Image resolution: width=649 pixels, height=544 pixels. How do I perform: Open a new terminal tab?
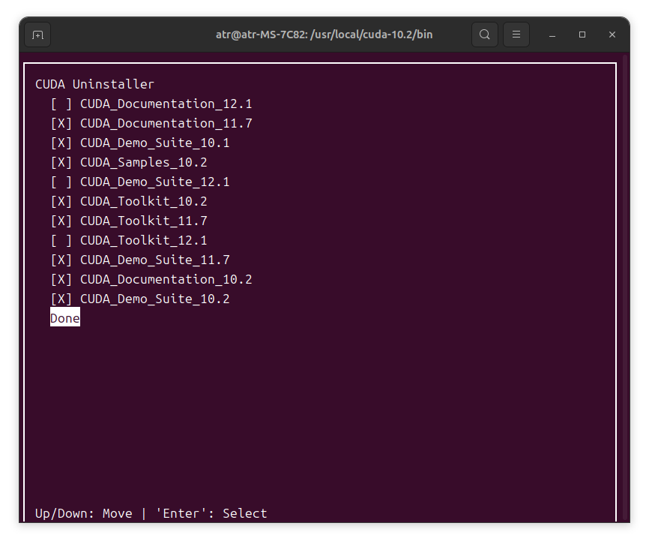pos(37,35)
